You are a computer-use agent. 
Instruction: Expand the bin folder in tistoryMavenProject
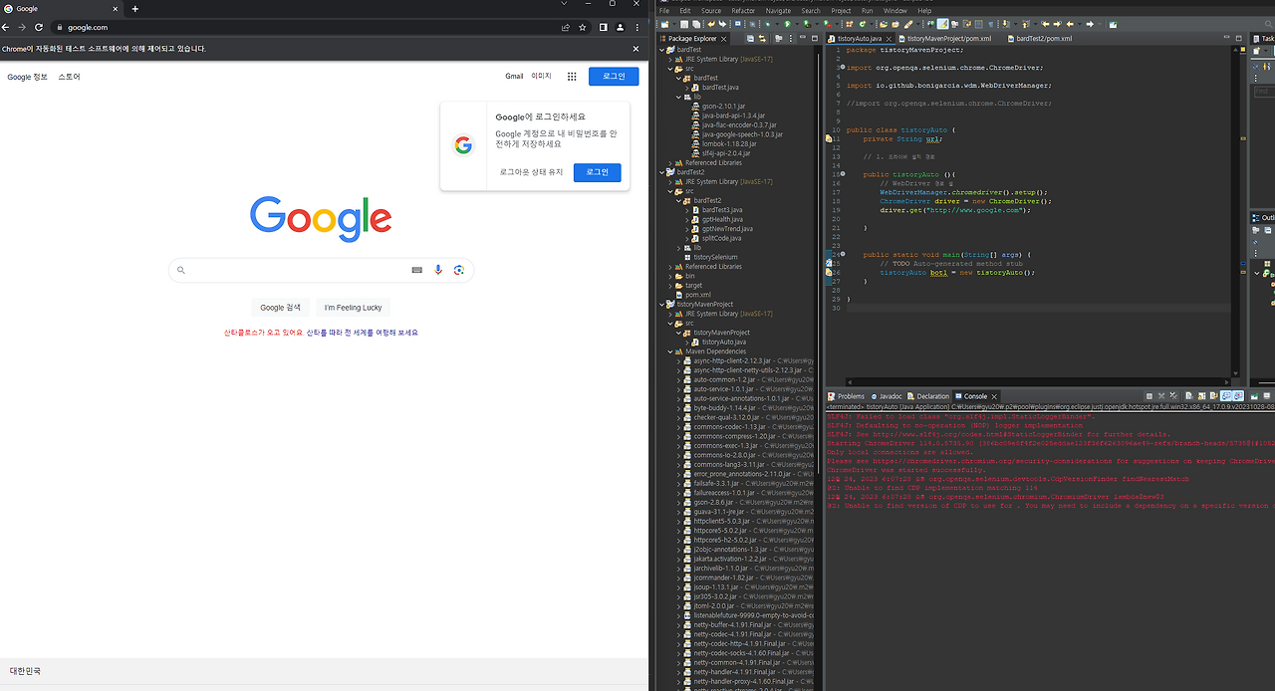[670, 276]
